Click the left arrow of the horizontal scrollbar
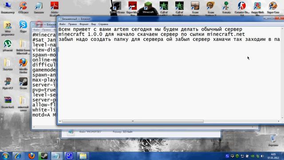 60,121
